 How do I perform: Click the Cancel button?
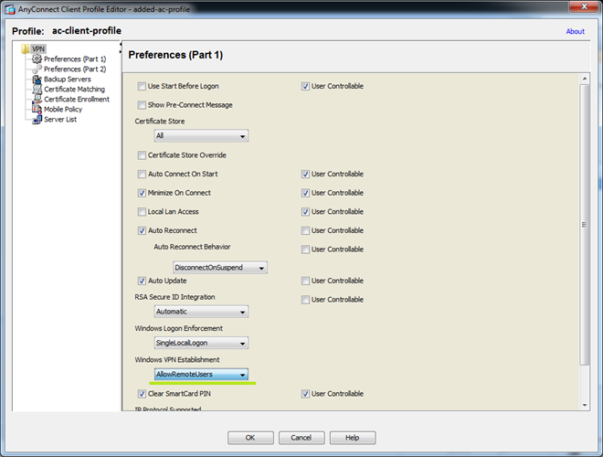pyautogui.click(x=301, y=438)
